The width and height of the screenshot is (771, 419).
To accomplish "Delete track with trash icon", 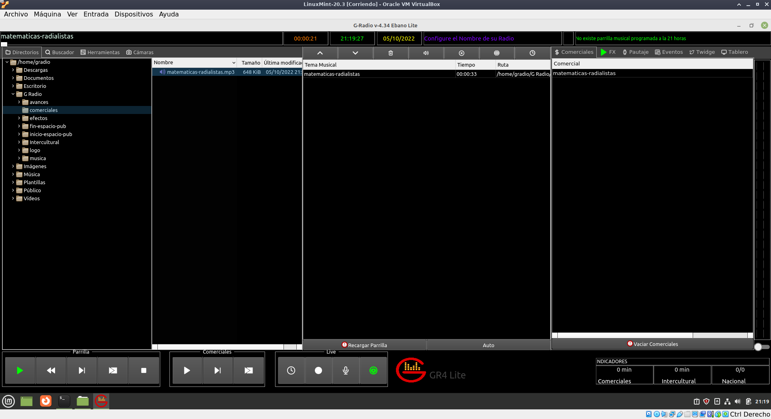I will 391,53.
